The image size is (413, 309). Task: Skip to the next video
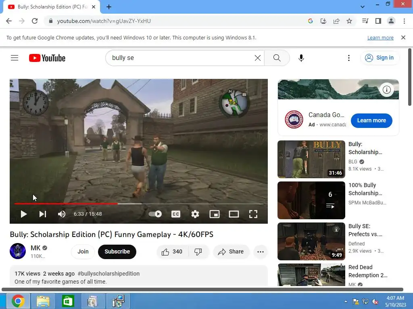click(x=43, y=214)
